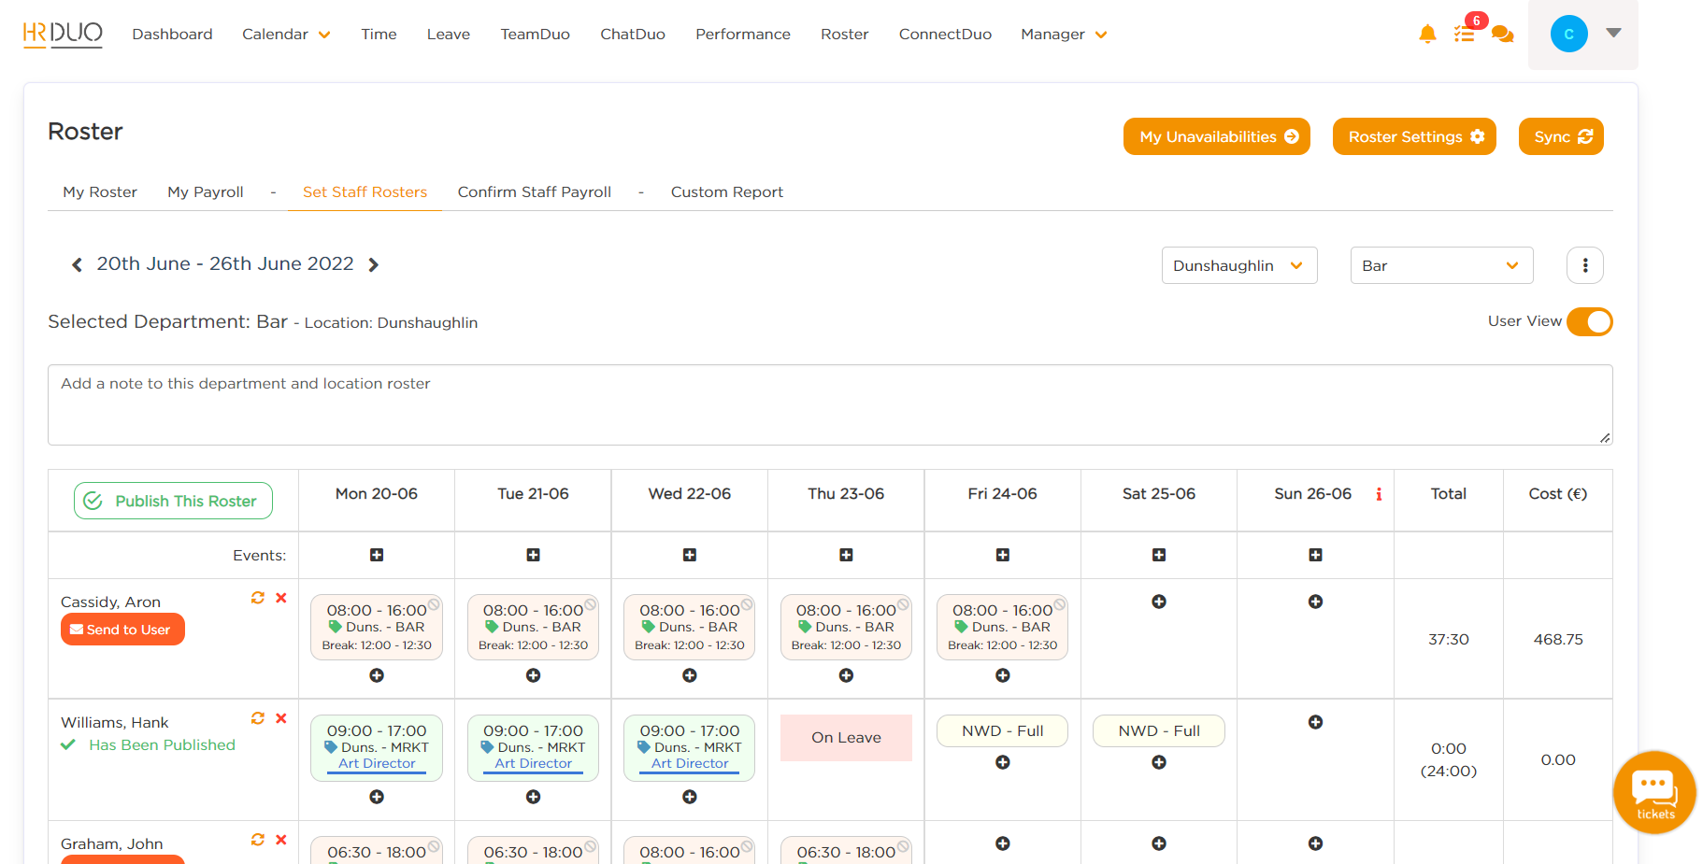The height and width of the screenshot is (864, 1703).
Task: Open the messages chat icon in the header
Action: click(1503, 34)
